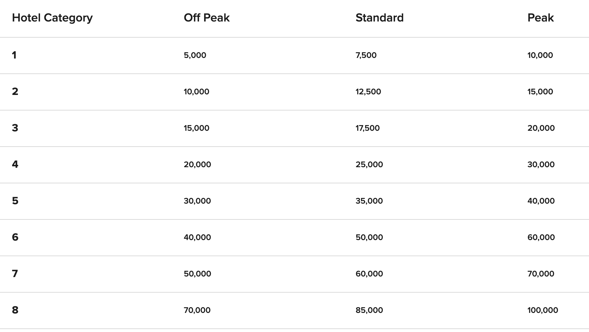The image size is (589, 332).
Task: Click the Off Peak column header
Action: point(206,18)
